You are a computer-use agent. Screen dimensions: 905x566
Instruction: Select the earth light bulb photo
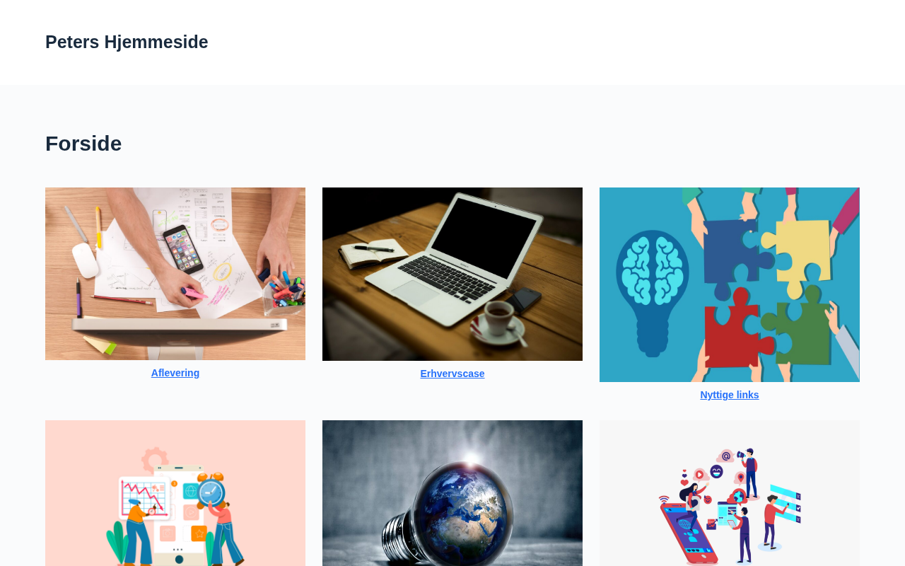(452, 493)
